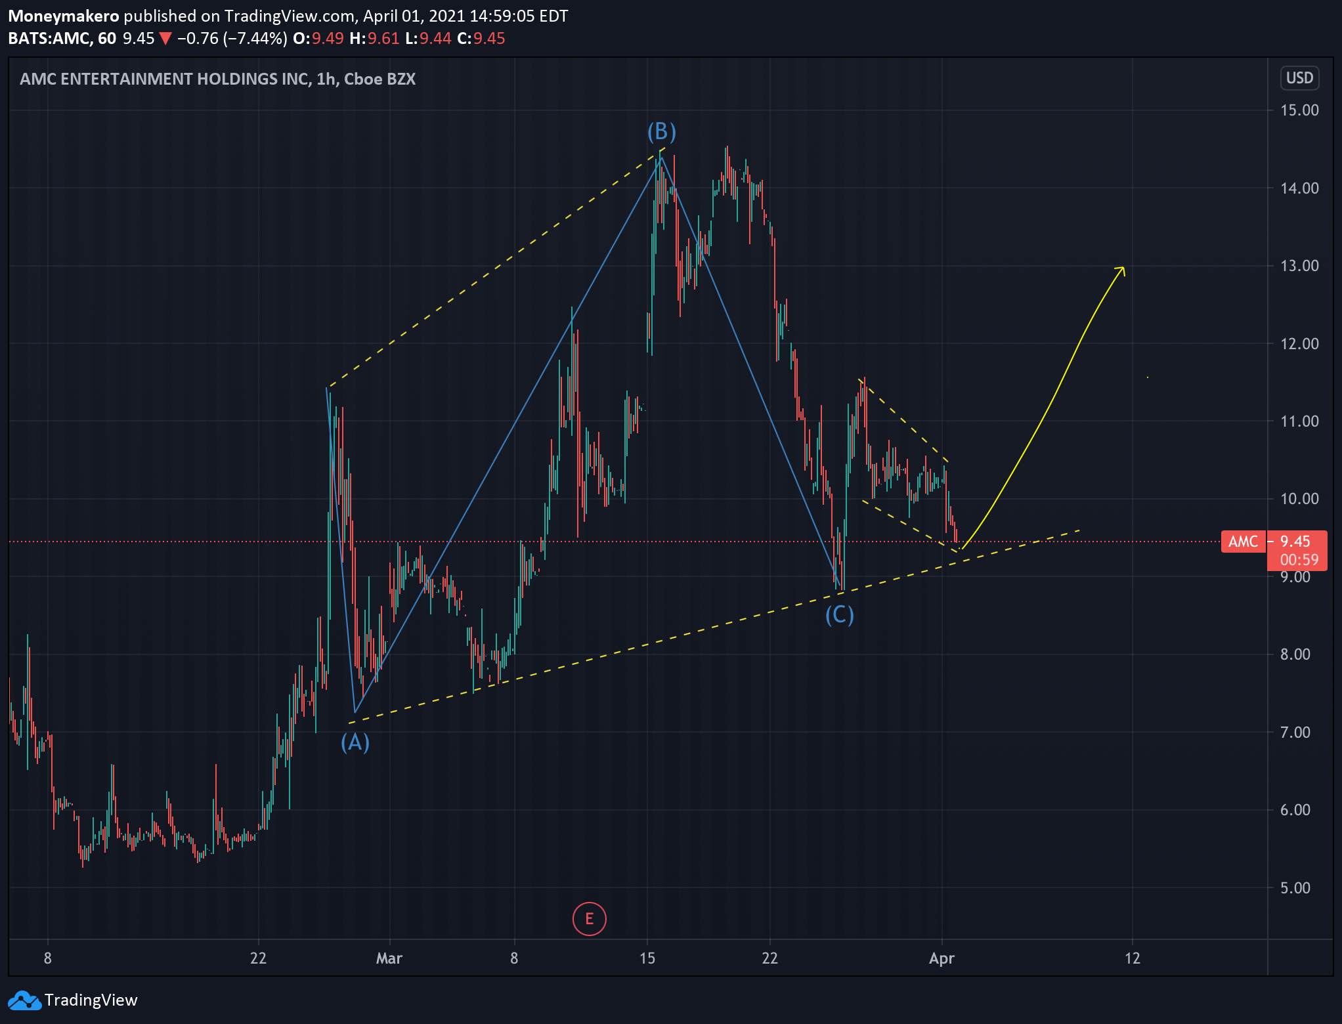Click the '15' date axis label
The image size is (1342, 1024).
[x=647, y=958]
